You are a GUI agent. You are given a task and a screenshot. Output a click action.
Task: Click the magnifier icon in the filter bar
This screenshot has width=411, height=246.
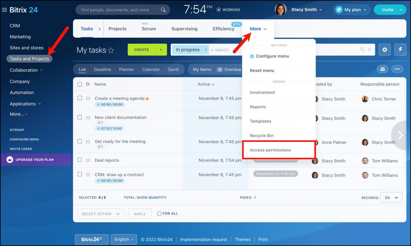pyautogui.click(x=362, y=50)
